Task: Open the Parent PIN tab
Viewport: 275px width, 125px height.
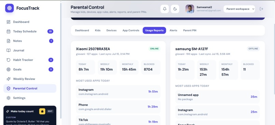Action: tap(190, 30)
